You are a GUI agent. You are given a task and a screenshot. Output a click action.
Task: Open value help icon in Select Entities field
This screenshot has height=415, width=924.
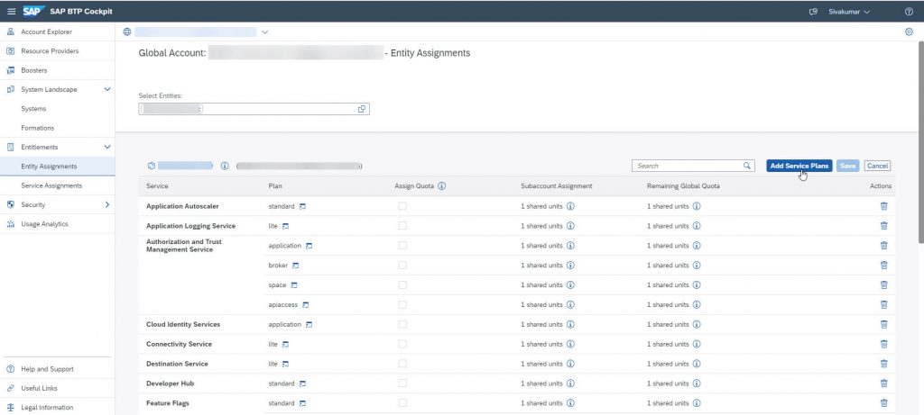coord(362,109)
